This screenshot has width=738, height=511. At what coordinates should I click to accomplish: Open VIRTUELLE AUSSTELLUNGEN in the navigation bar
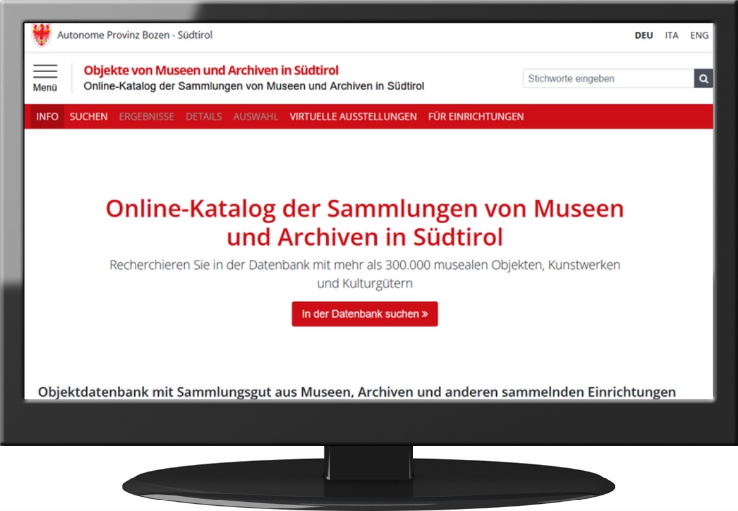pos(353,117)
